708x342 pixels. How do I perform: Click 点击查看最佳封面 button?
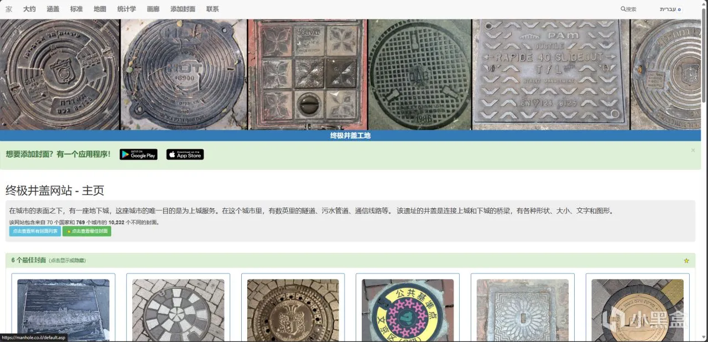(87, 231)
